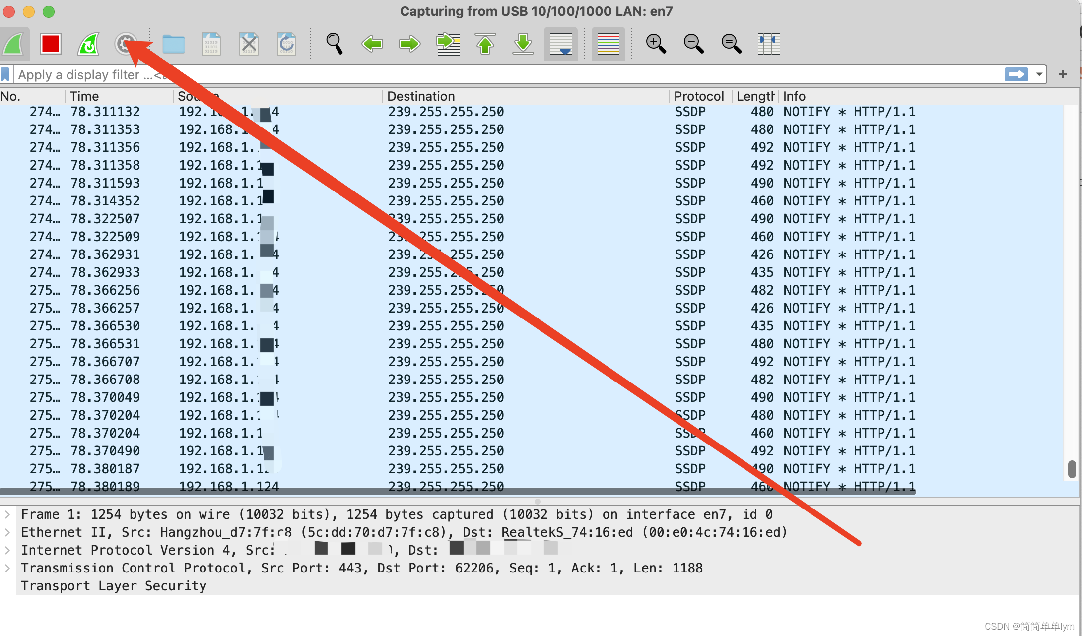
Task: Select packet at time 78.366256
Action: click(x=531, y=290)
